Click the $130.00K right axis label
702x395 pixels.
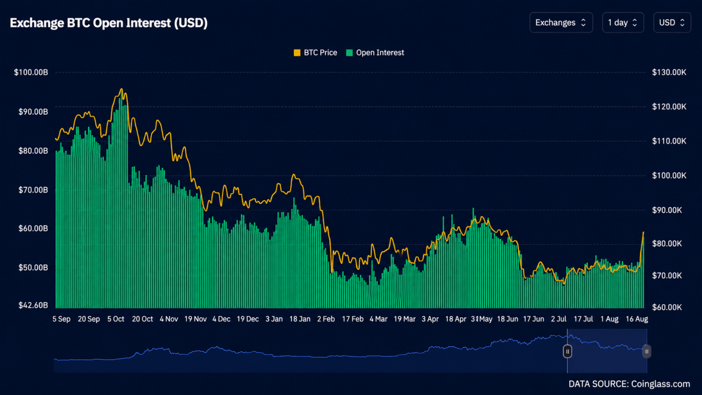coord(669,72)
